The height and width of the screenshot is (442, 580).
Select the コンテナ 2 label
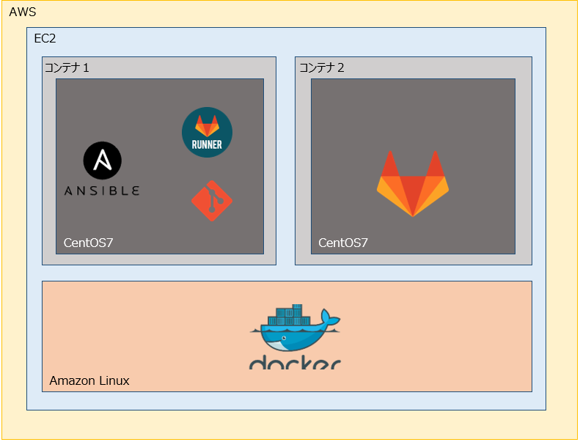tap(321, 67)
